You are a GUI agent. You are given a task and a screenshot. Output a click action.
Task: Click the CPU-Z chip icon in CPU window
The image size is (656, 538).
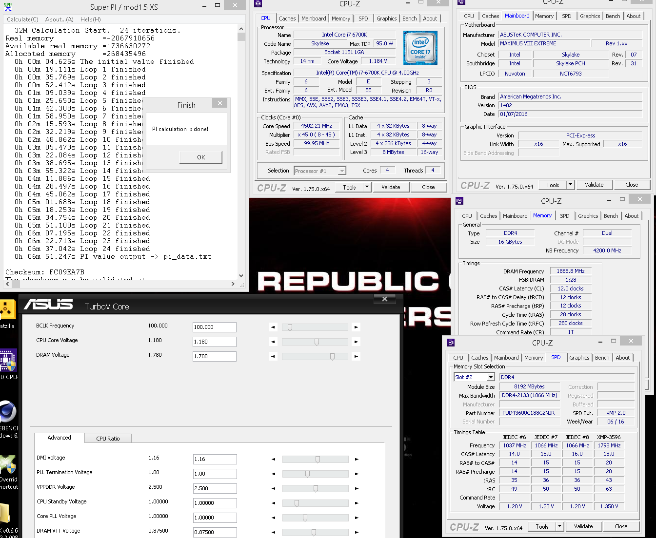tap(258, 3)
